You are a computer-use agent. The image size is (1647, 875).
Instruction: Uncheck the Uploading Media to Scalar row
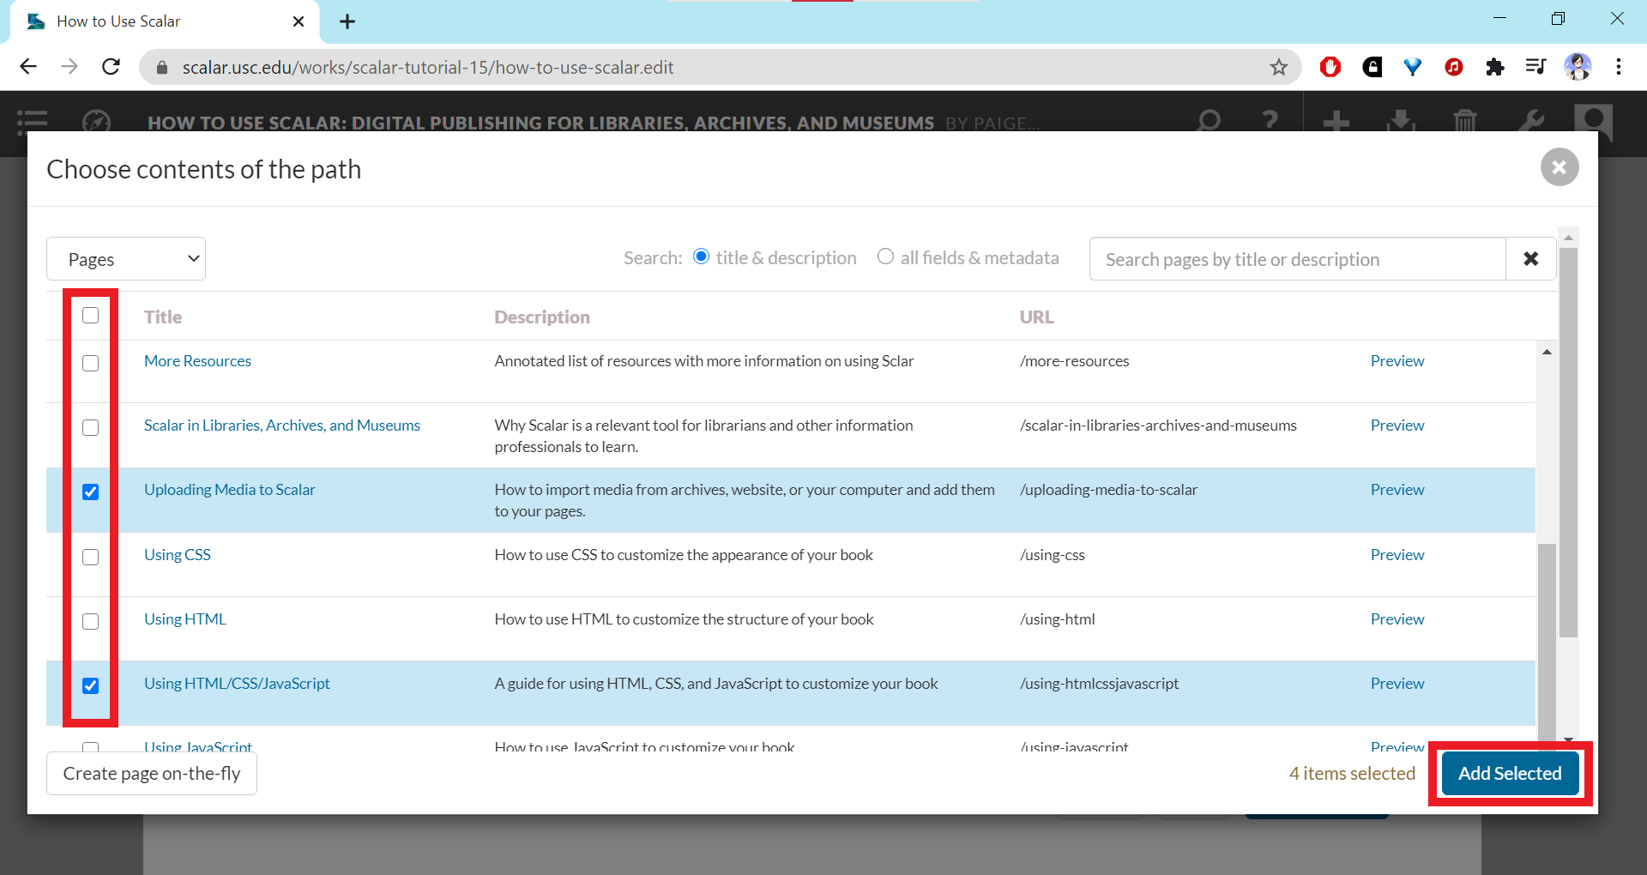tap(90, 492)
